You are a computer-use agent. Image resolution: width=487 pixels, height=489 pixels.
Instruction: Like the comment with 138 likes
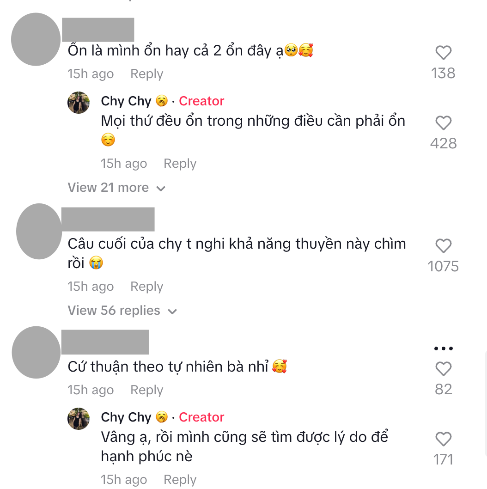(x=444, y=53)
